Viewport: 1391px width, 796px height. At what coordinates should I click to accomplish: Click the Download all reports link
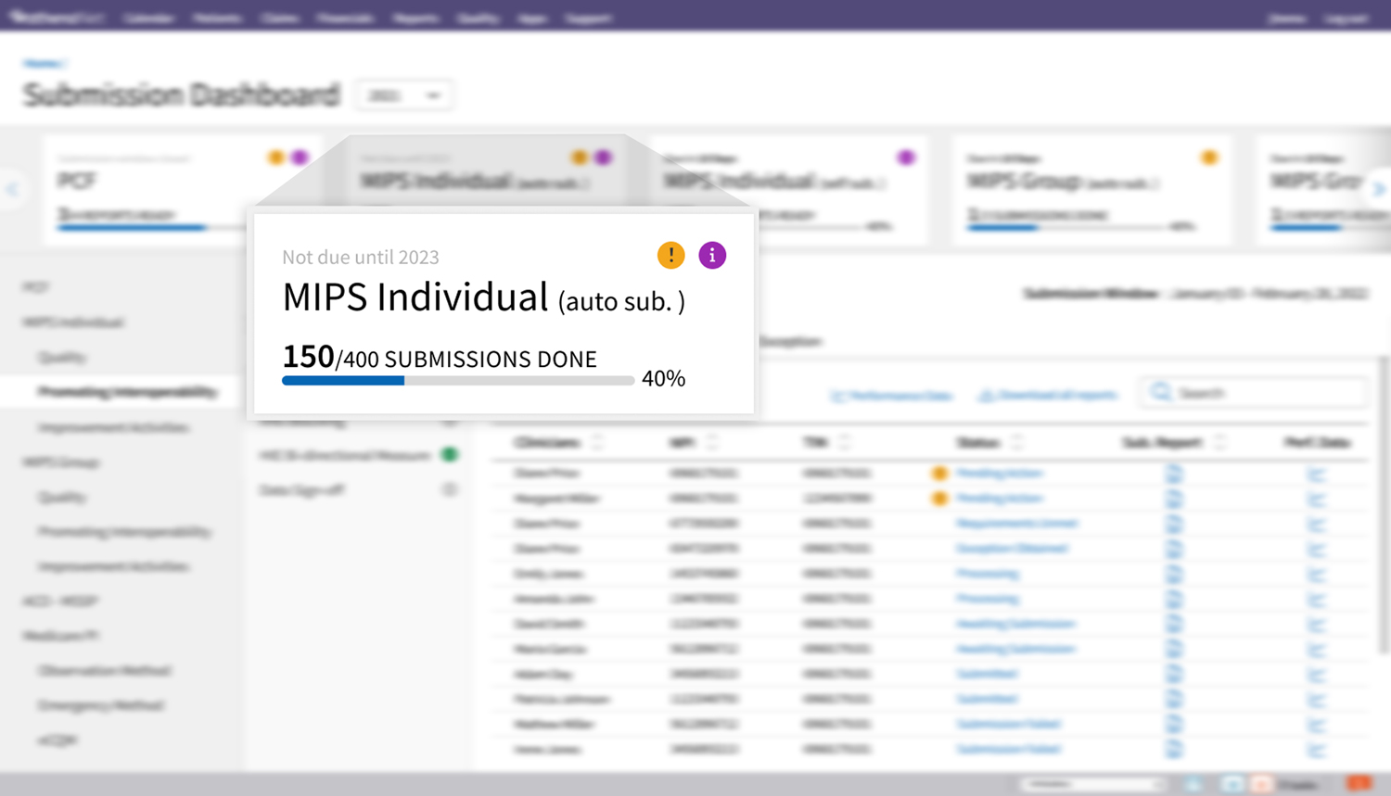point(1048,396)
